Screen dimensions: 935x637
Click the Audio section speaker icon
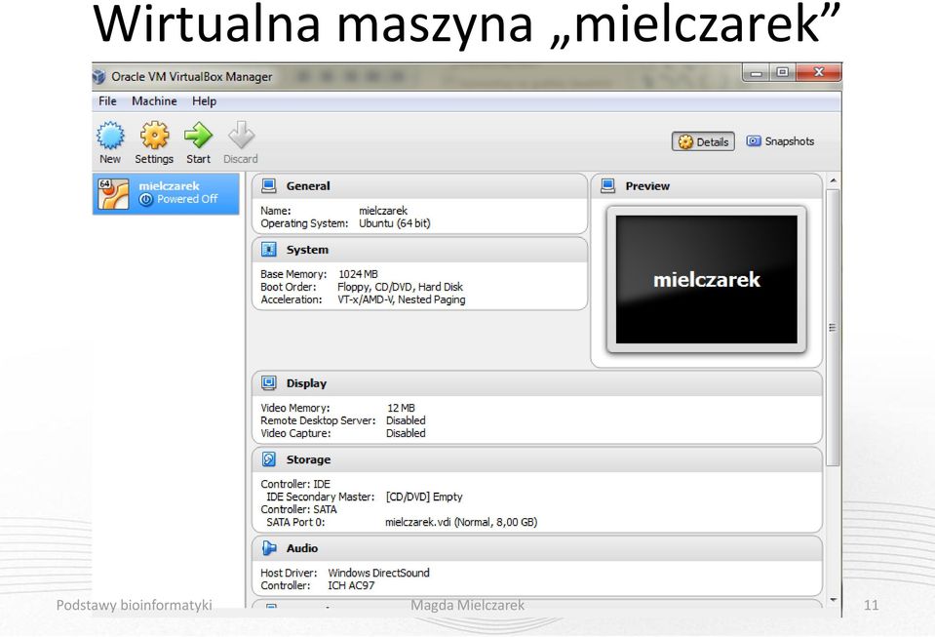[269, 548]
